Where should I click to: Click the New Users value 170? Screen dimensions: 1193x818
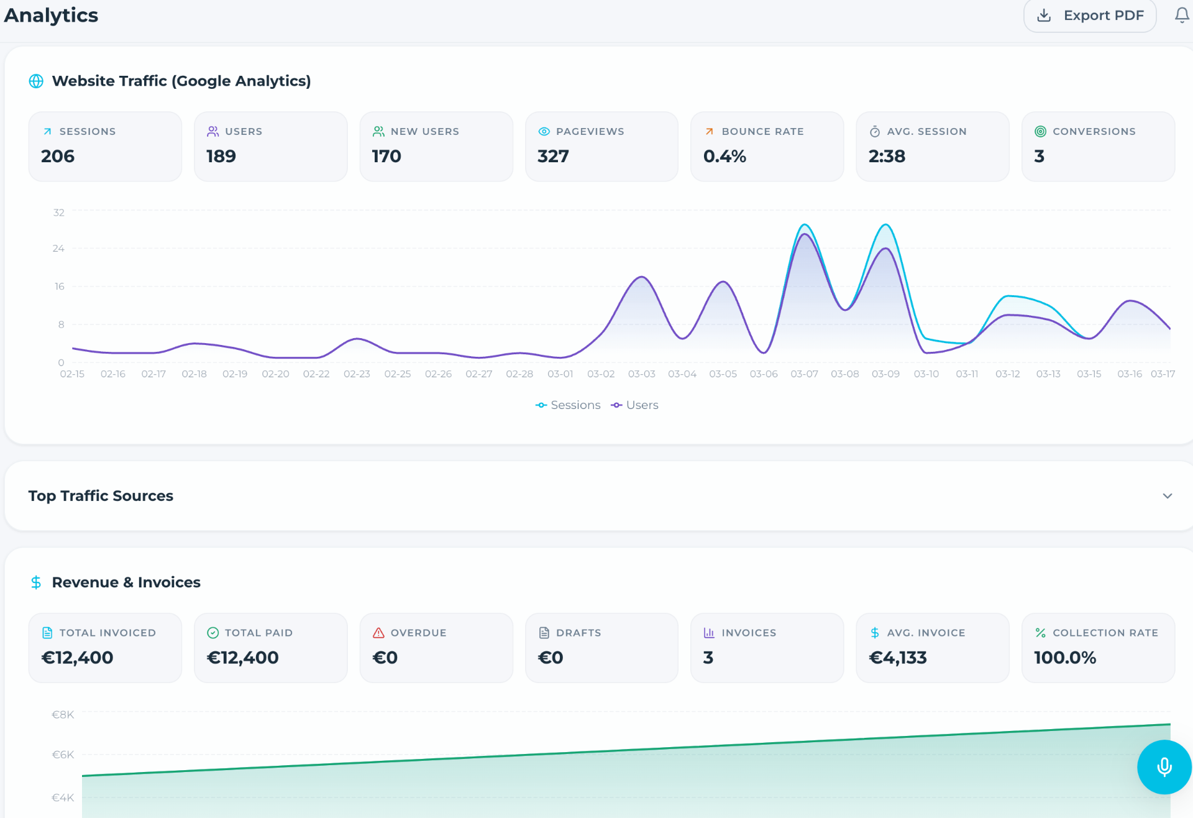386,156
